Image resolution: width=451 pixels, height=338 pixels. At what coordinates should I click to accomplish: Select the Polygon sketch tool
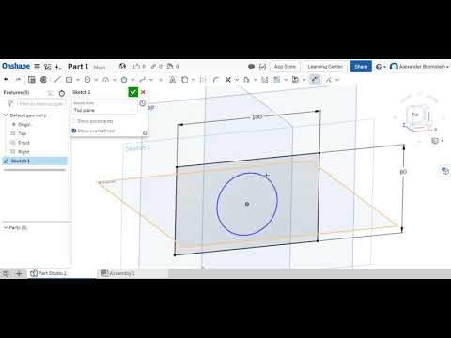[124, 80]
